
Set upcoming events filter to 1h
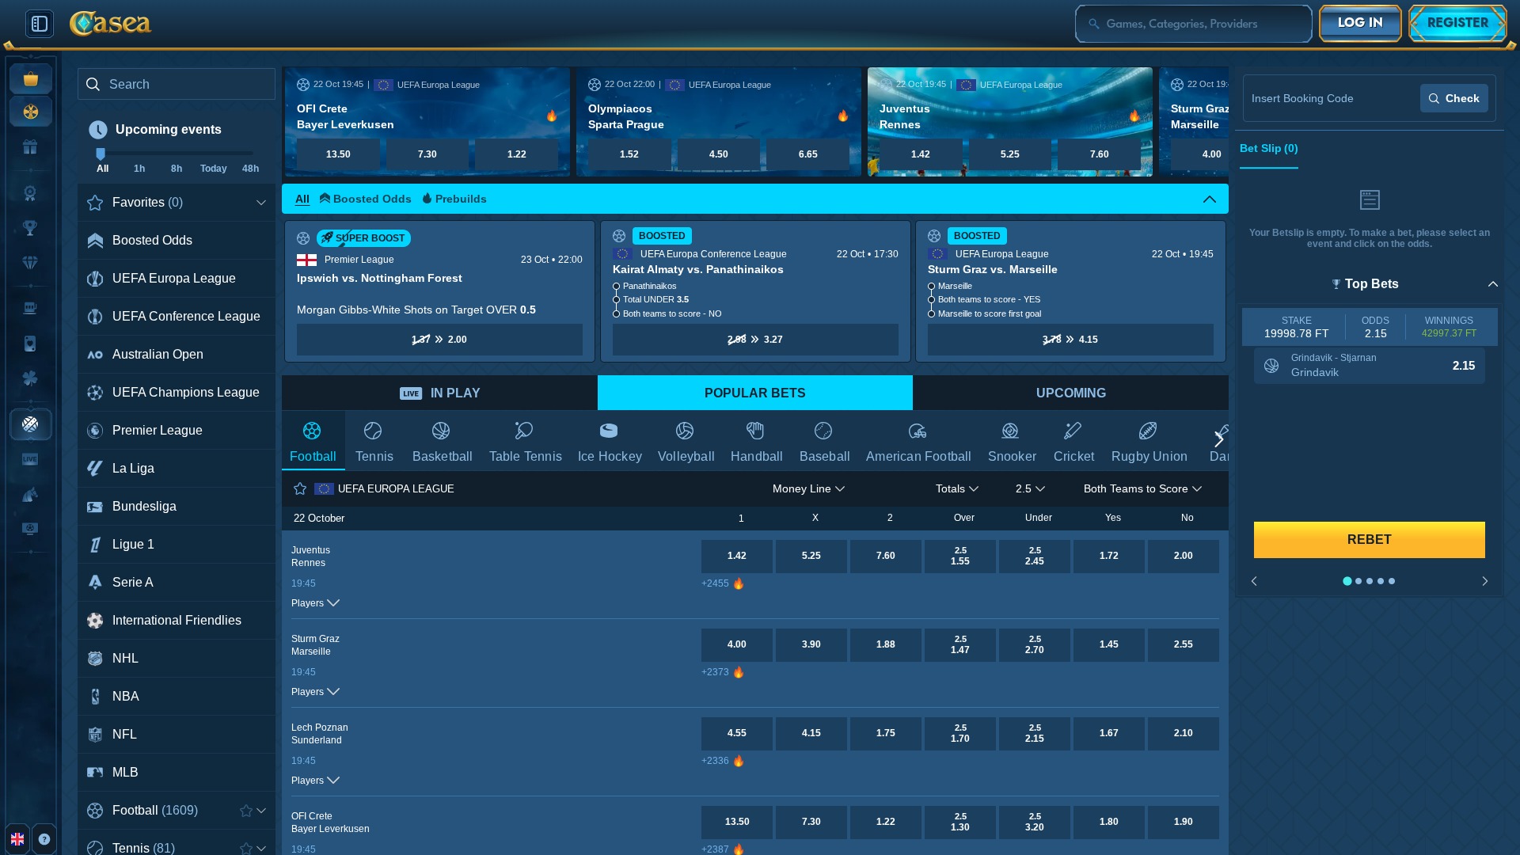click(139, 169)
